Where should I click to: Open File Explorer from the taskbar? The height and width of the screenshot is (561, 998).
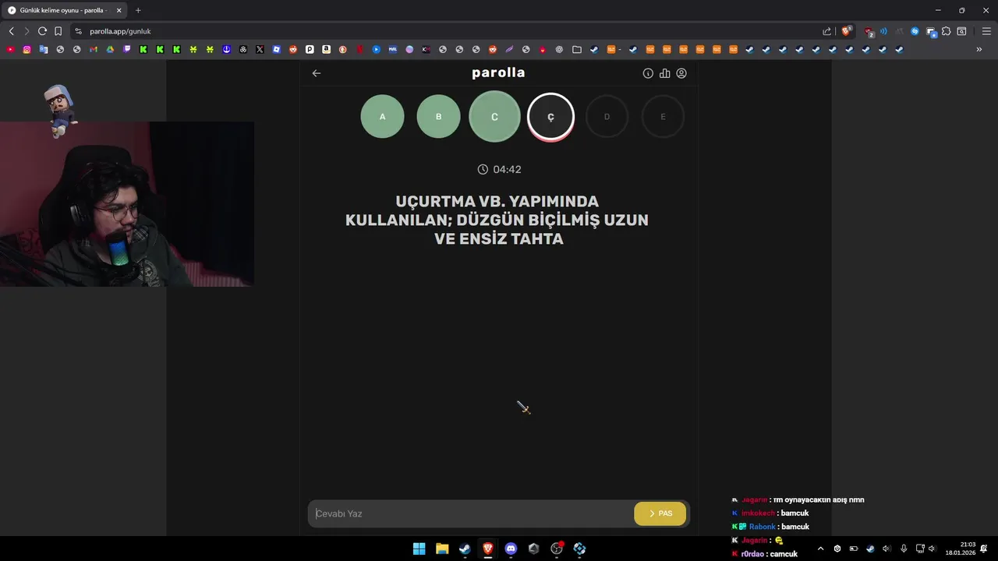[x=442, y=549]
